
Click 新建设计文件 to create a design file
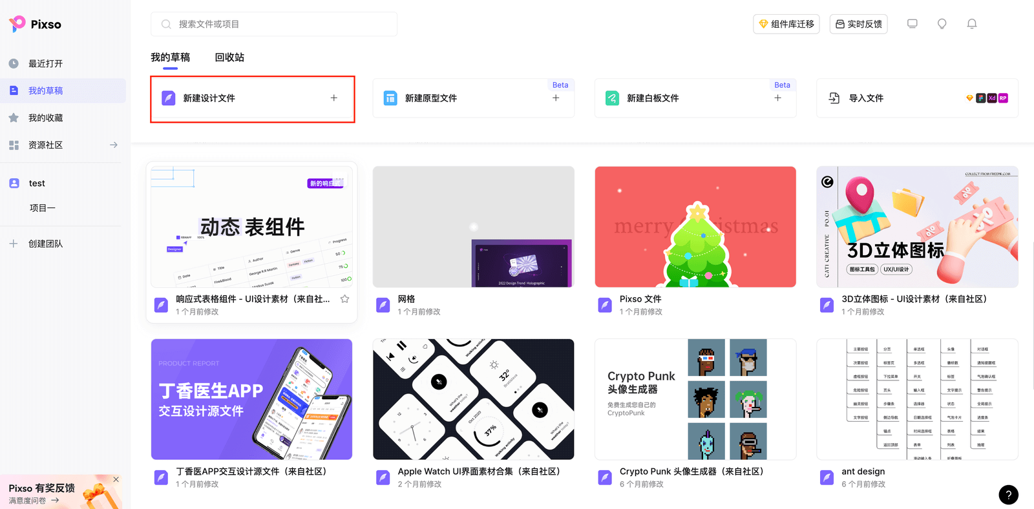tap(253, 98)
